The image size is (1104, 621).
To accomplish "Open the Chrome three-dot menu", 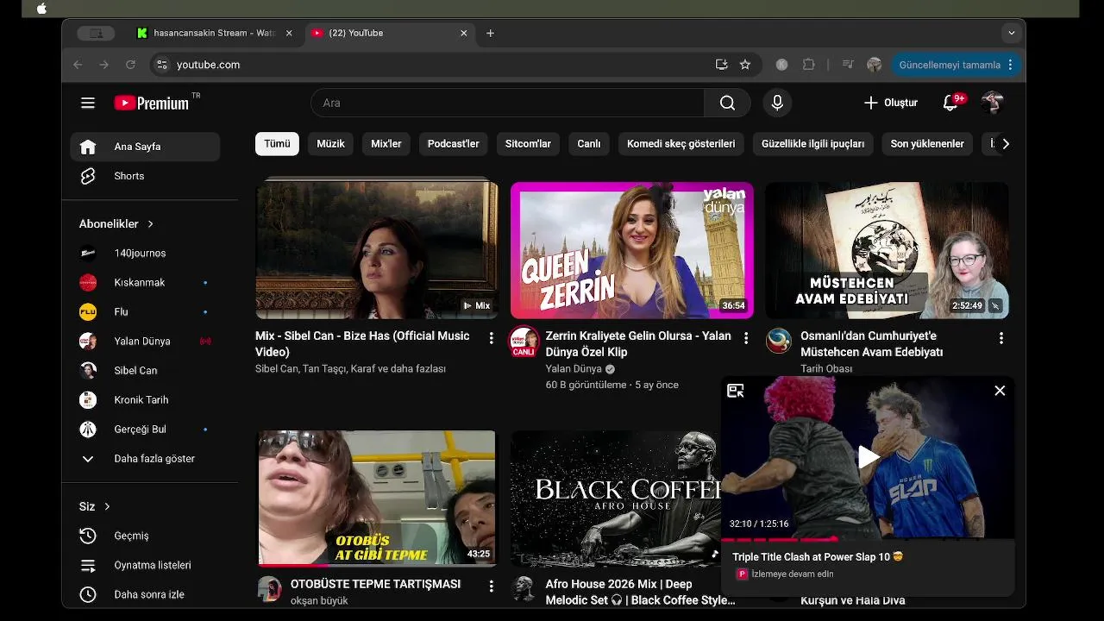I will click(x=1010, y=65).
